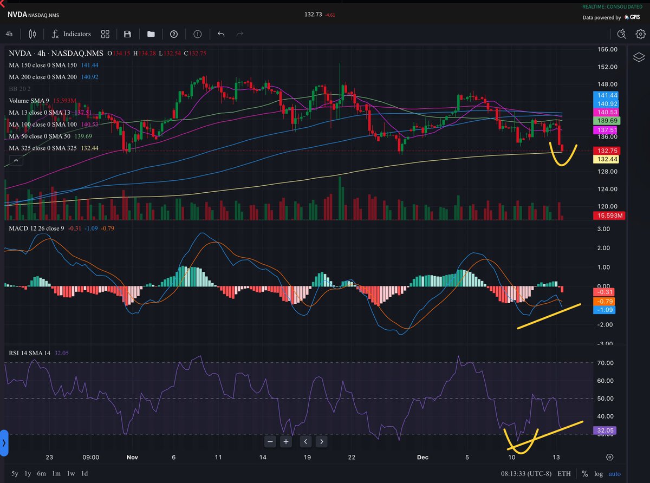Image resolution: width=650 pixels, height=483 pixels.
Task: Toggle log scale mode
Action: 599,473
